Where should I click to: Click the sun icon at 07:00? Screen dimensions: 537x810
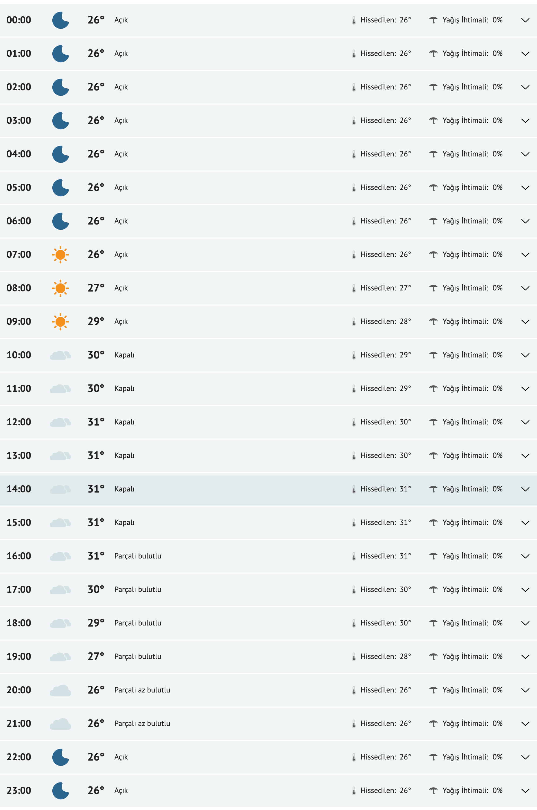coord(60,255)
